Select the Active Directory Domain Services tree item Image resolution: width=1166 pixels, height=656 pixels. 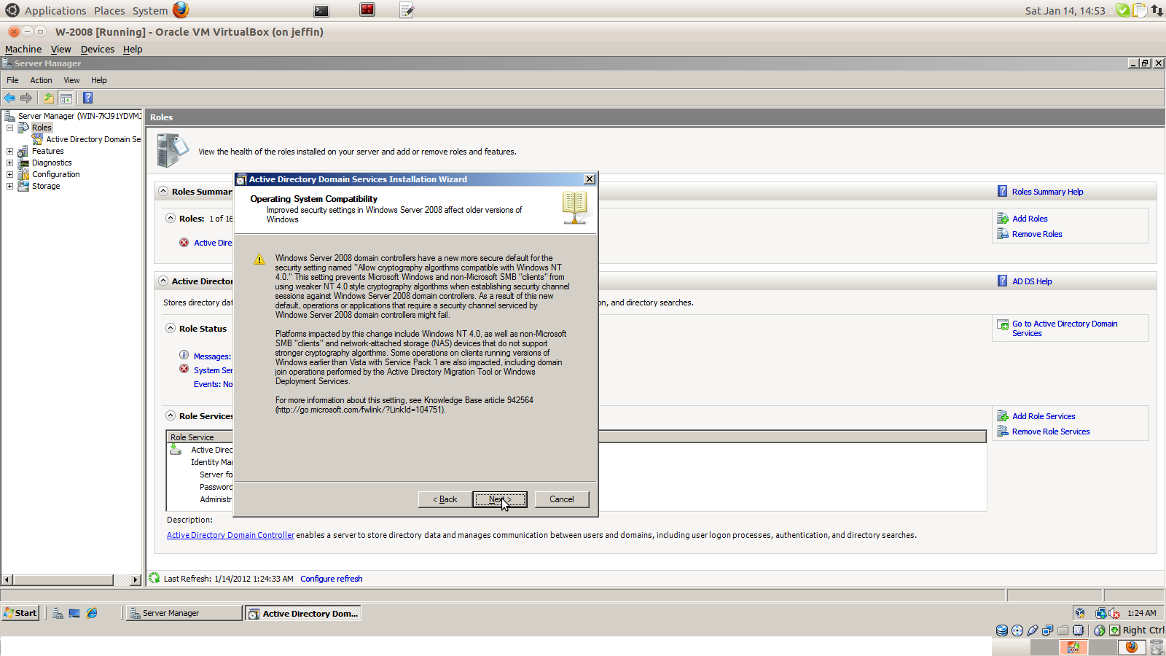click(x=93, y=139)
